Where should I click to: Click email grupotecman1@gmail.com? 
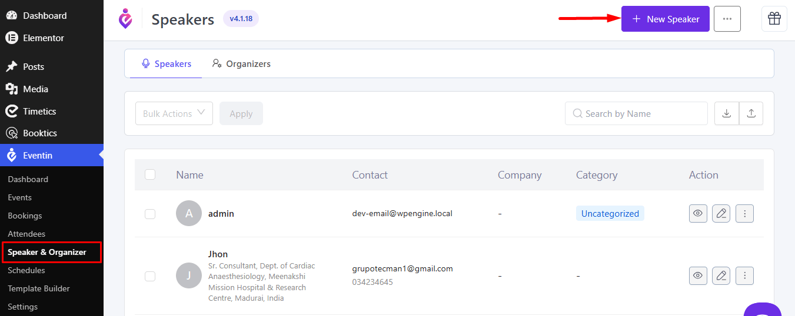click(x=403, y=268)
